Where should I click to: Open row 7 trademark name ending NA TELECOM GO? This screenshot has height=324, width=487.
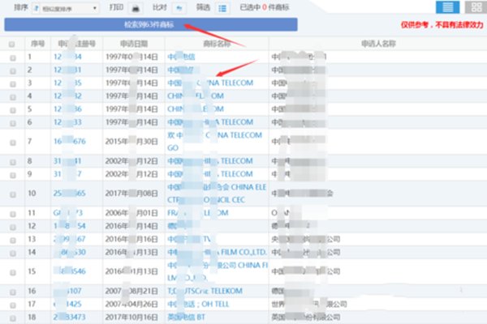click(214, 142)
